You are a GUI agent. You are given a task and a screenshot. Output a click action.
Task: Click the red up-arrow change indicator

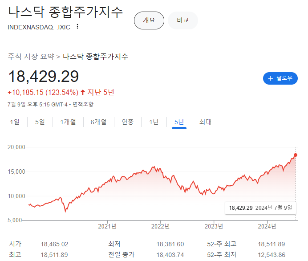click(83, 92)
